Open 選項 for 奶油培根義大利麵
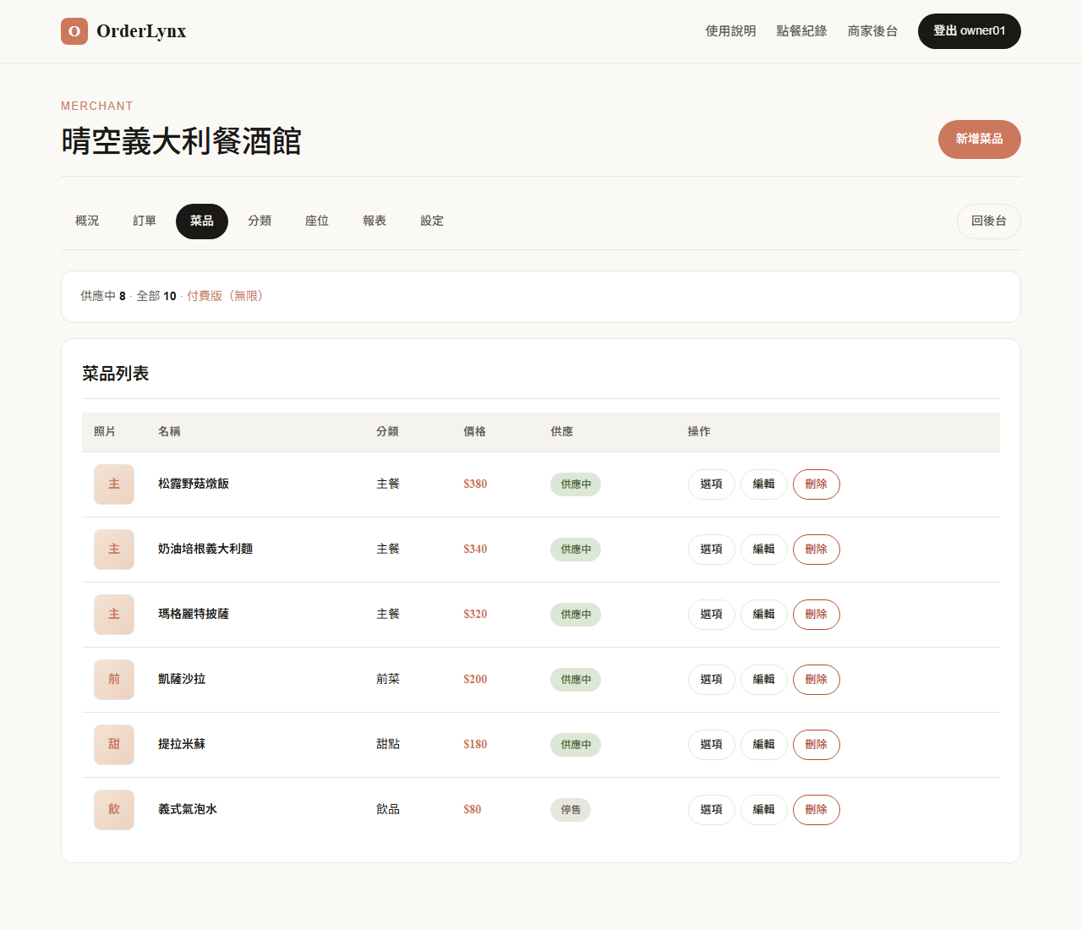 click(712, 550)
